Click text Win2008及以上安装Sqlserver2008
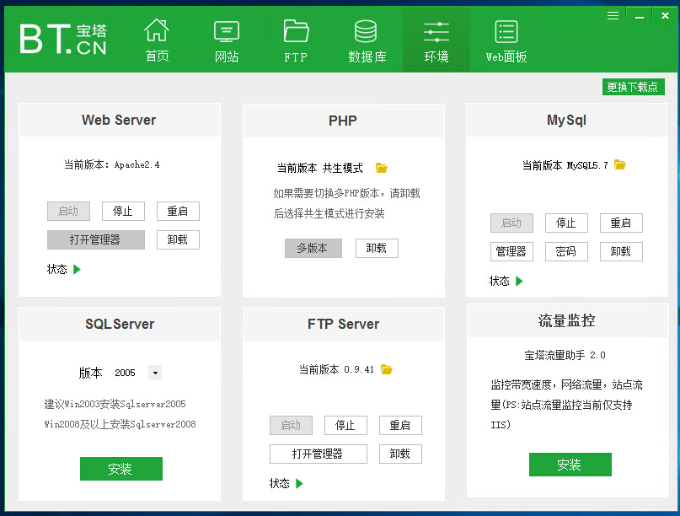 click(120, 424)
